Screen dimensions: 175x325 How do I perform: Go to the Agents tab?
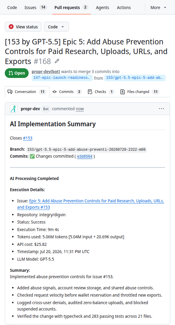[102, 8]
